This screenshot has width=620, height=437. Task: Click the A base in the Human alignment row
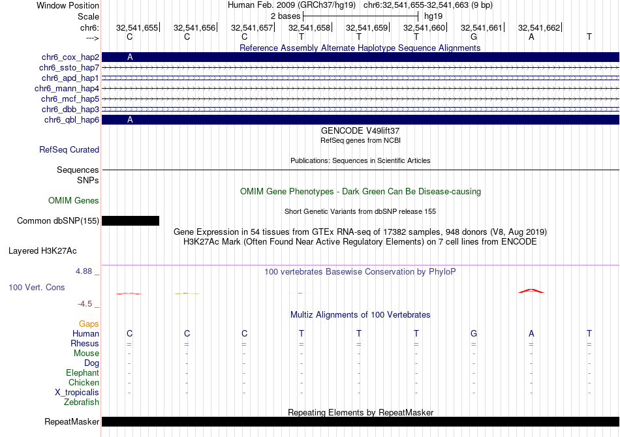[531, 334]
